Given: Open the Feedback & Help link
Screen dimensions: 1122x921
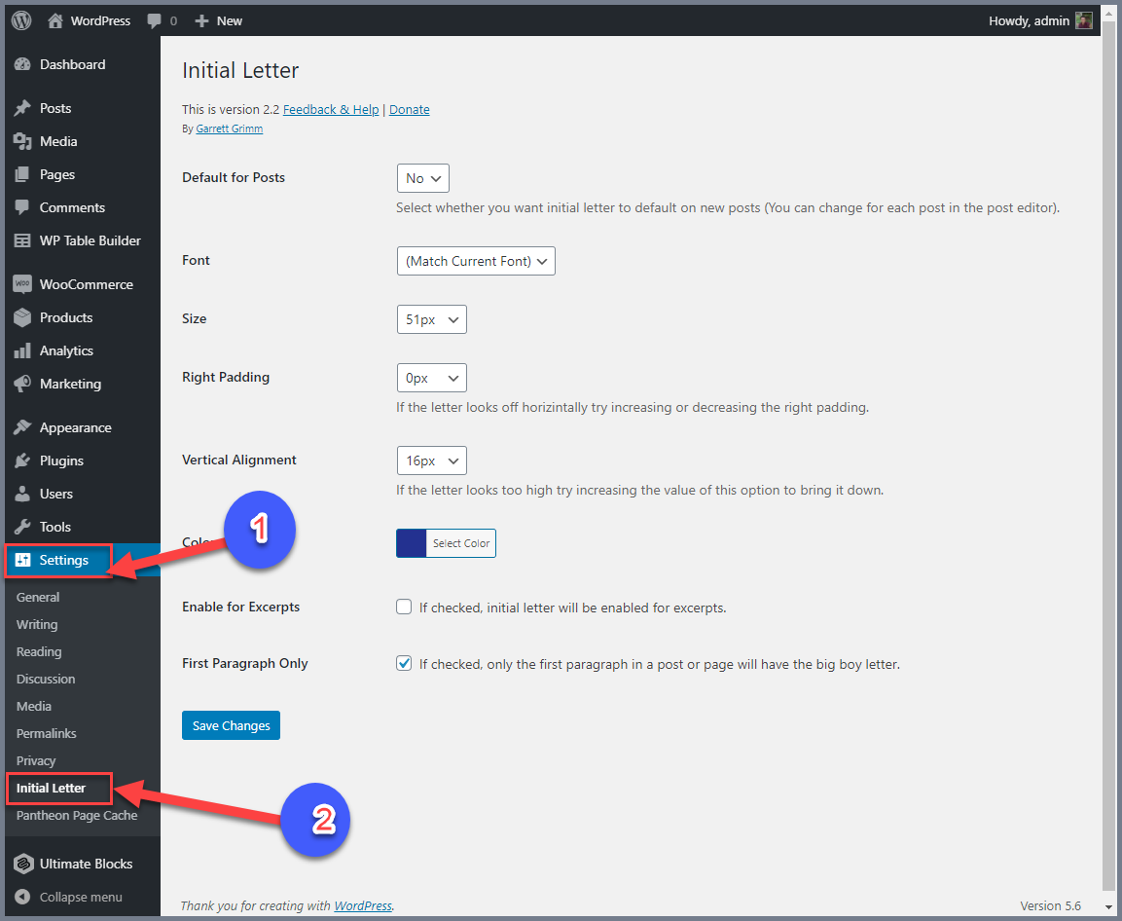Looking at the screenshot, I should coord(331,110).
